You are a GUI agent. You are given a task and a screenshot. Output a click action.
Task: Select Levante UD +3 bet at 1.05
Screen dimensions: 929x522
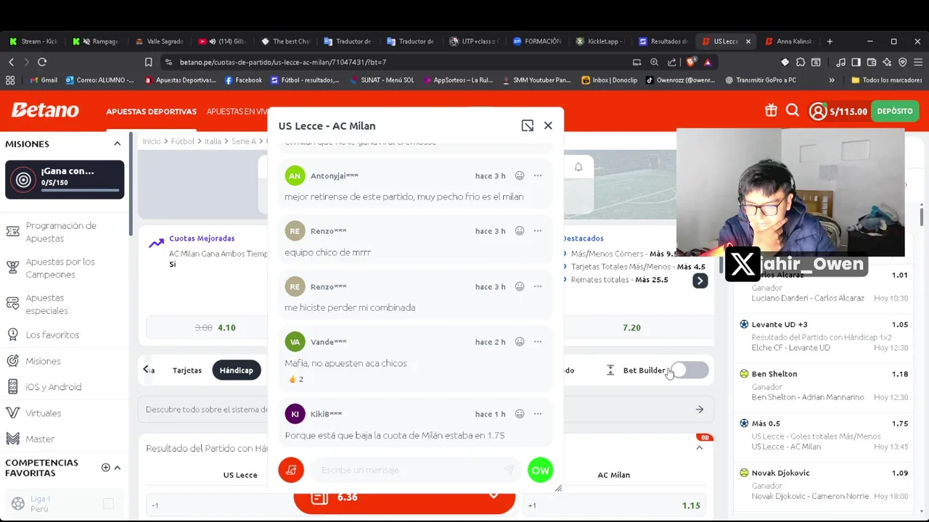coord(824,336)
